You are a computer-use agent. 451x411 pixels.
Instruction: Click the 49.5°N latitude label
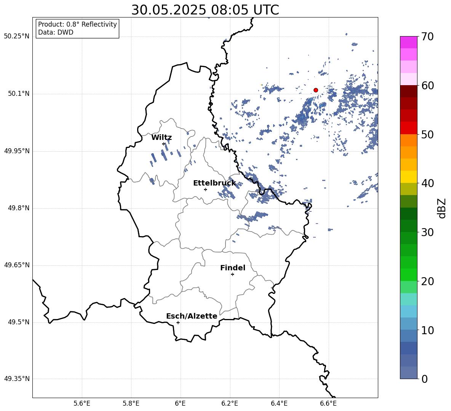[19, 322]
